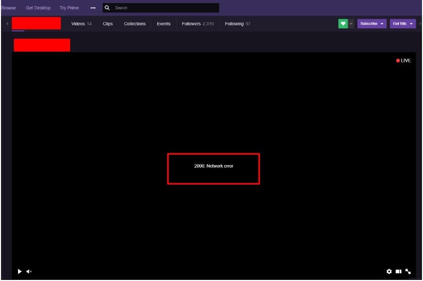This screenshot has height=281, width=423.
Task: Open the Following tab
Action: (237, 24)
